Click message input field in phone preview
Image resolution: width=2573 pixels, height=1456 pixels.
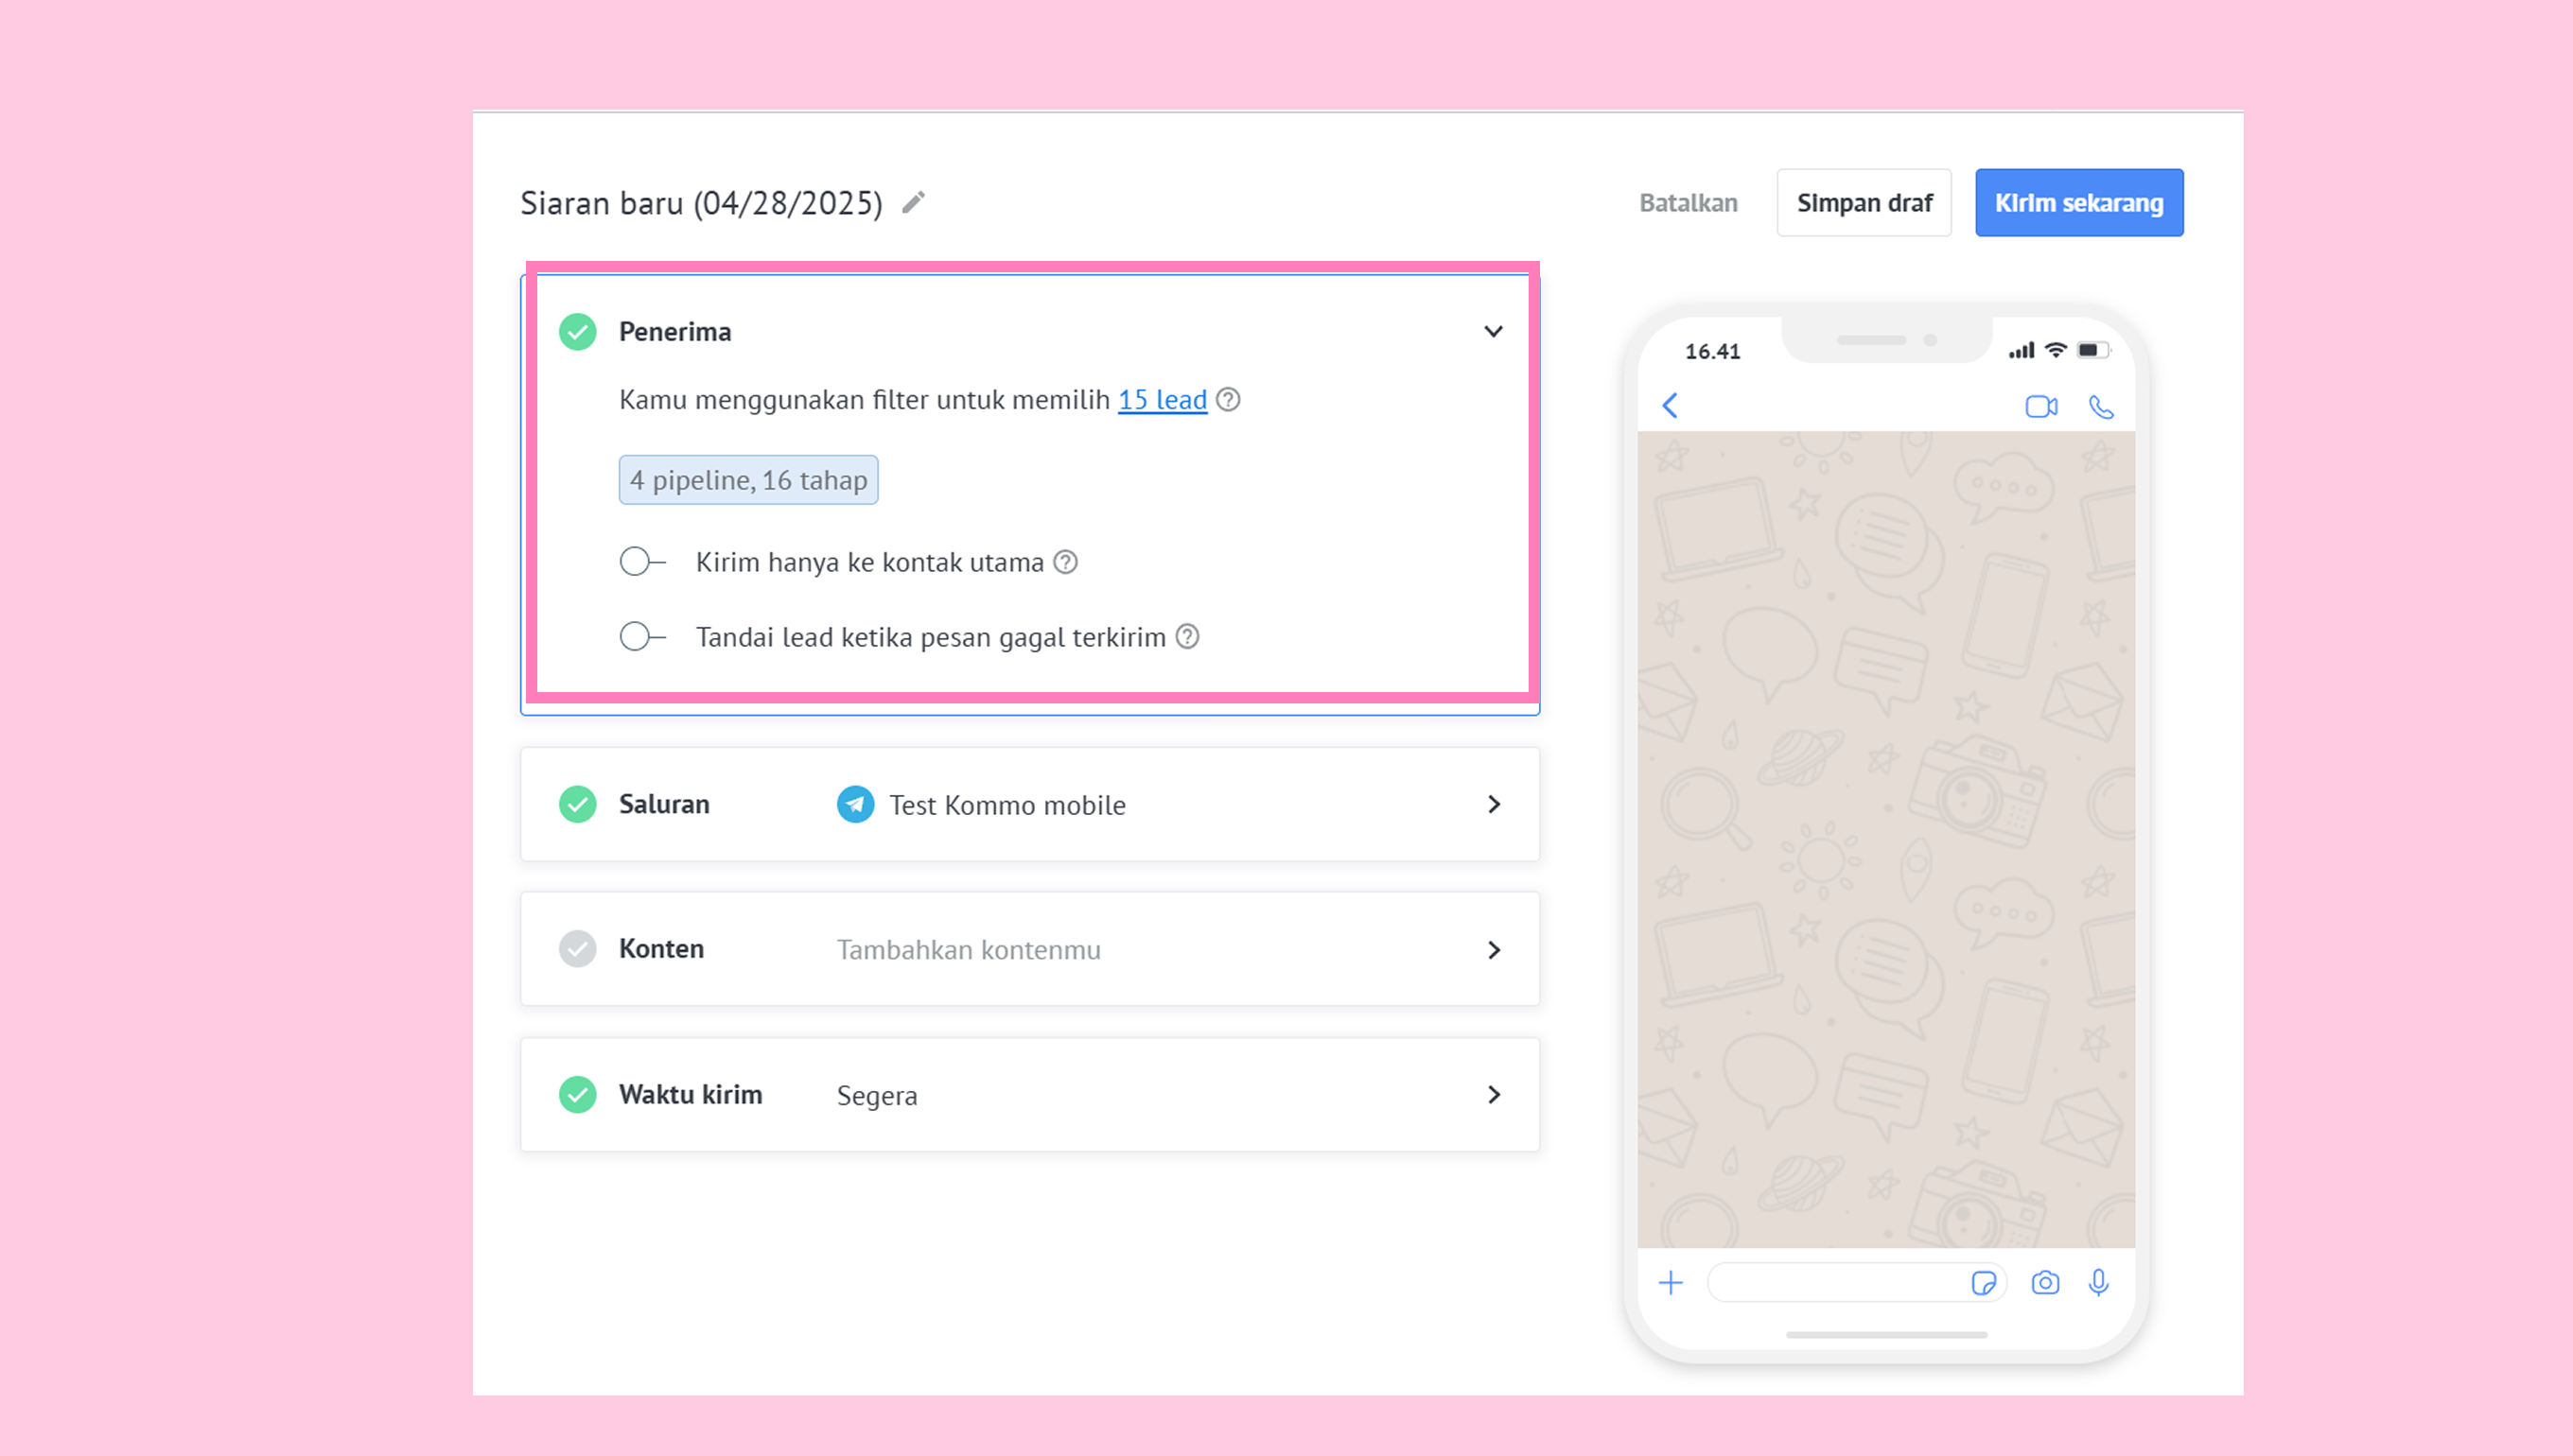(x=1856, y=1283)
